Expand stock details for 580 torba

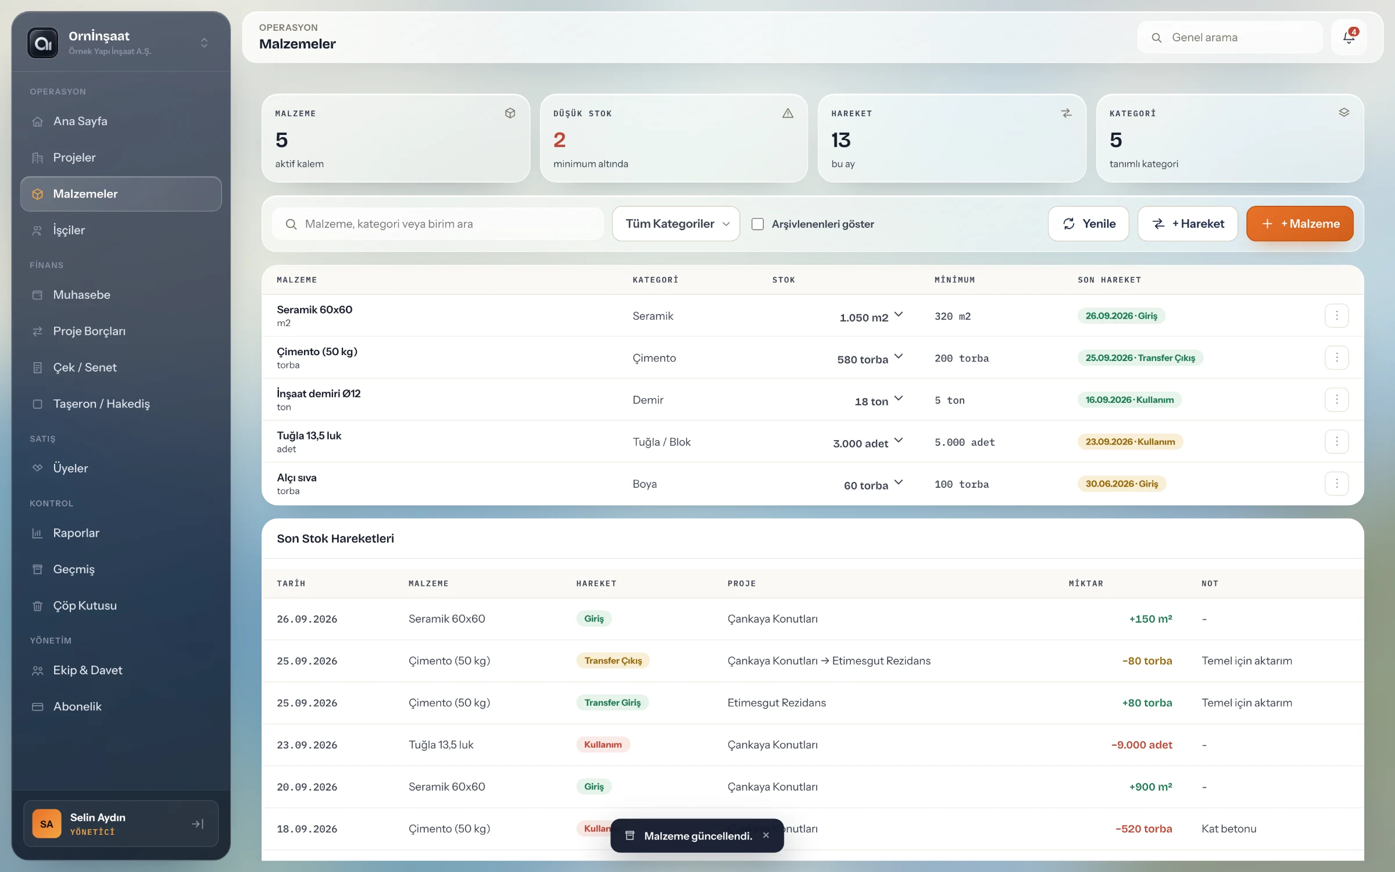pos(899,356)
